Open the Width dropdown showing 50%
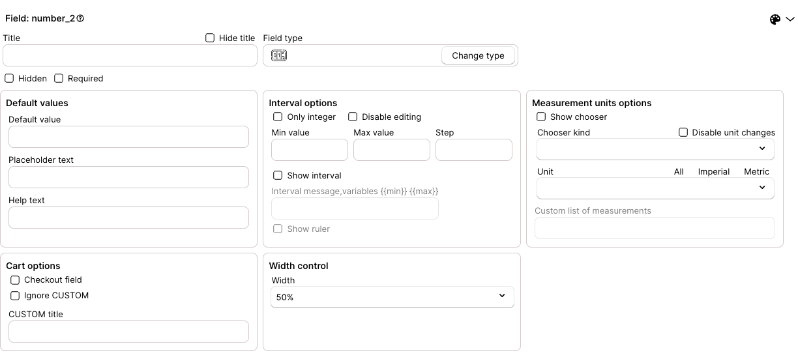 point(392,297)
